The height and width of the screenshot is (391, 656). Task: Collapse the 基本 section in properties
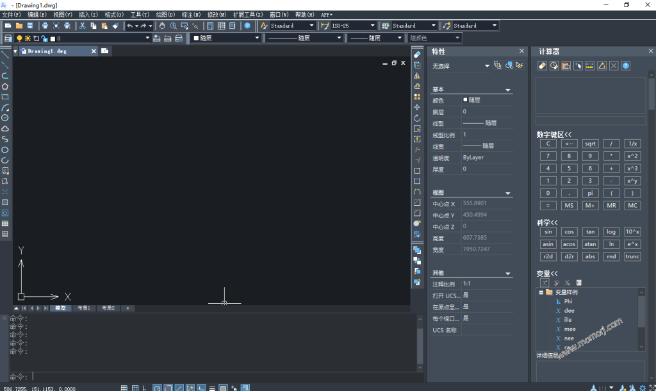508,90
